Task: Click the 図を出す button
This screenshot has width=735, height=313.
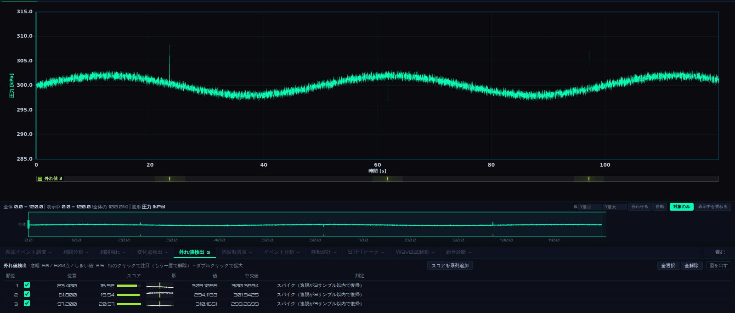Action: pyautogui.click(x=718, y=266)
